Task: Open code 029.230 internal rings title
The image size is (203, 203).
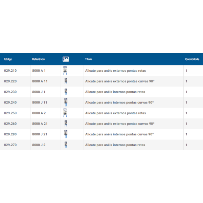Action: click(115, 92)
